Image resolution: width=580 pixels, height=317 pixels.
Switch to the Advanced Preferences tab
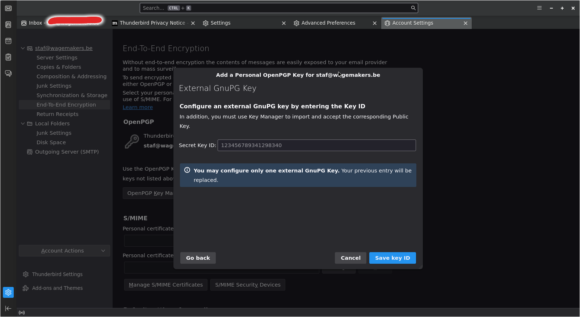(328, 23)
